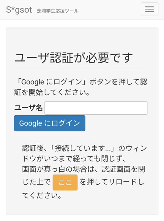
Task: Click the 芝浦学生応援ツール subtitle text
Action: click(58, 11)
